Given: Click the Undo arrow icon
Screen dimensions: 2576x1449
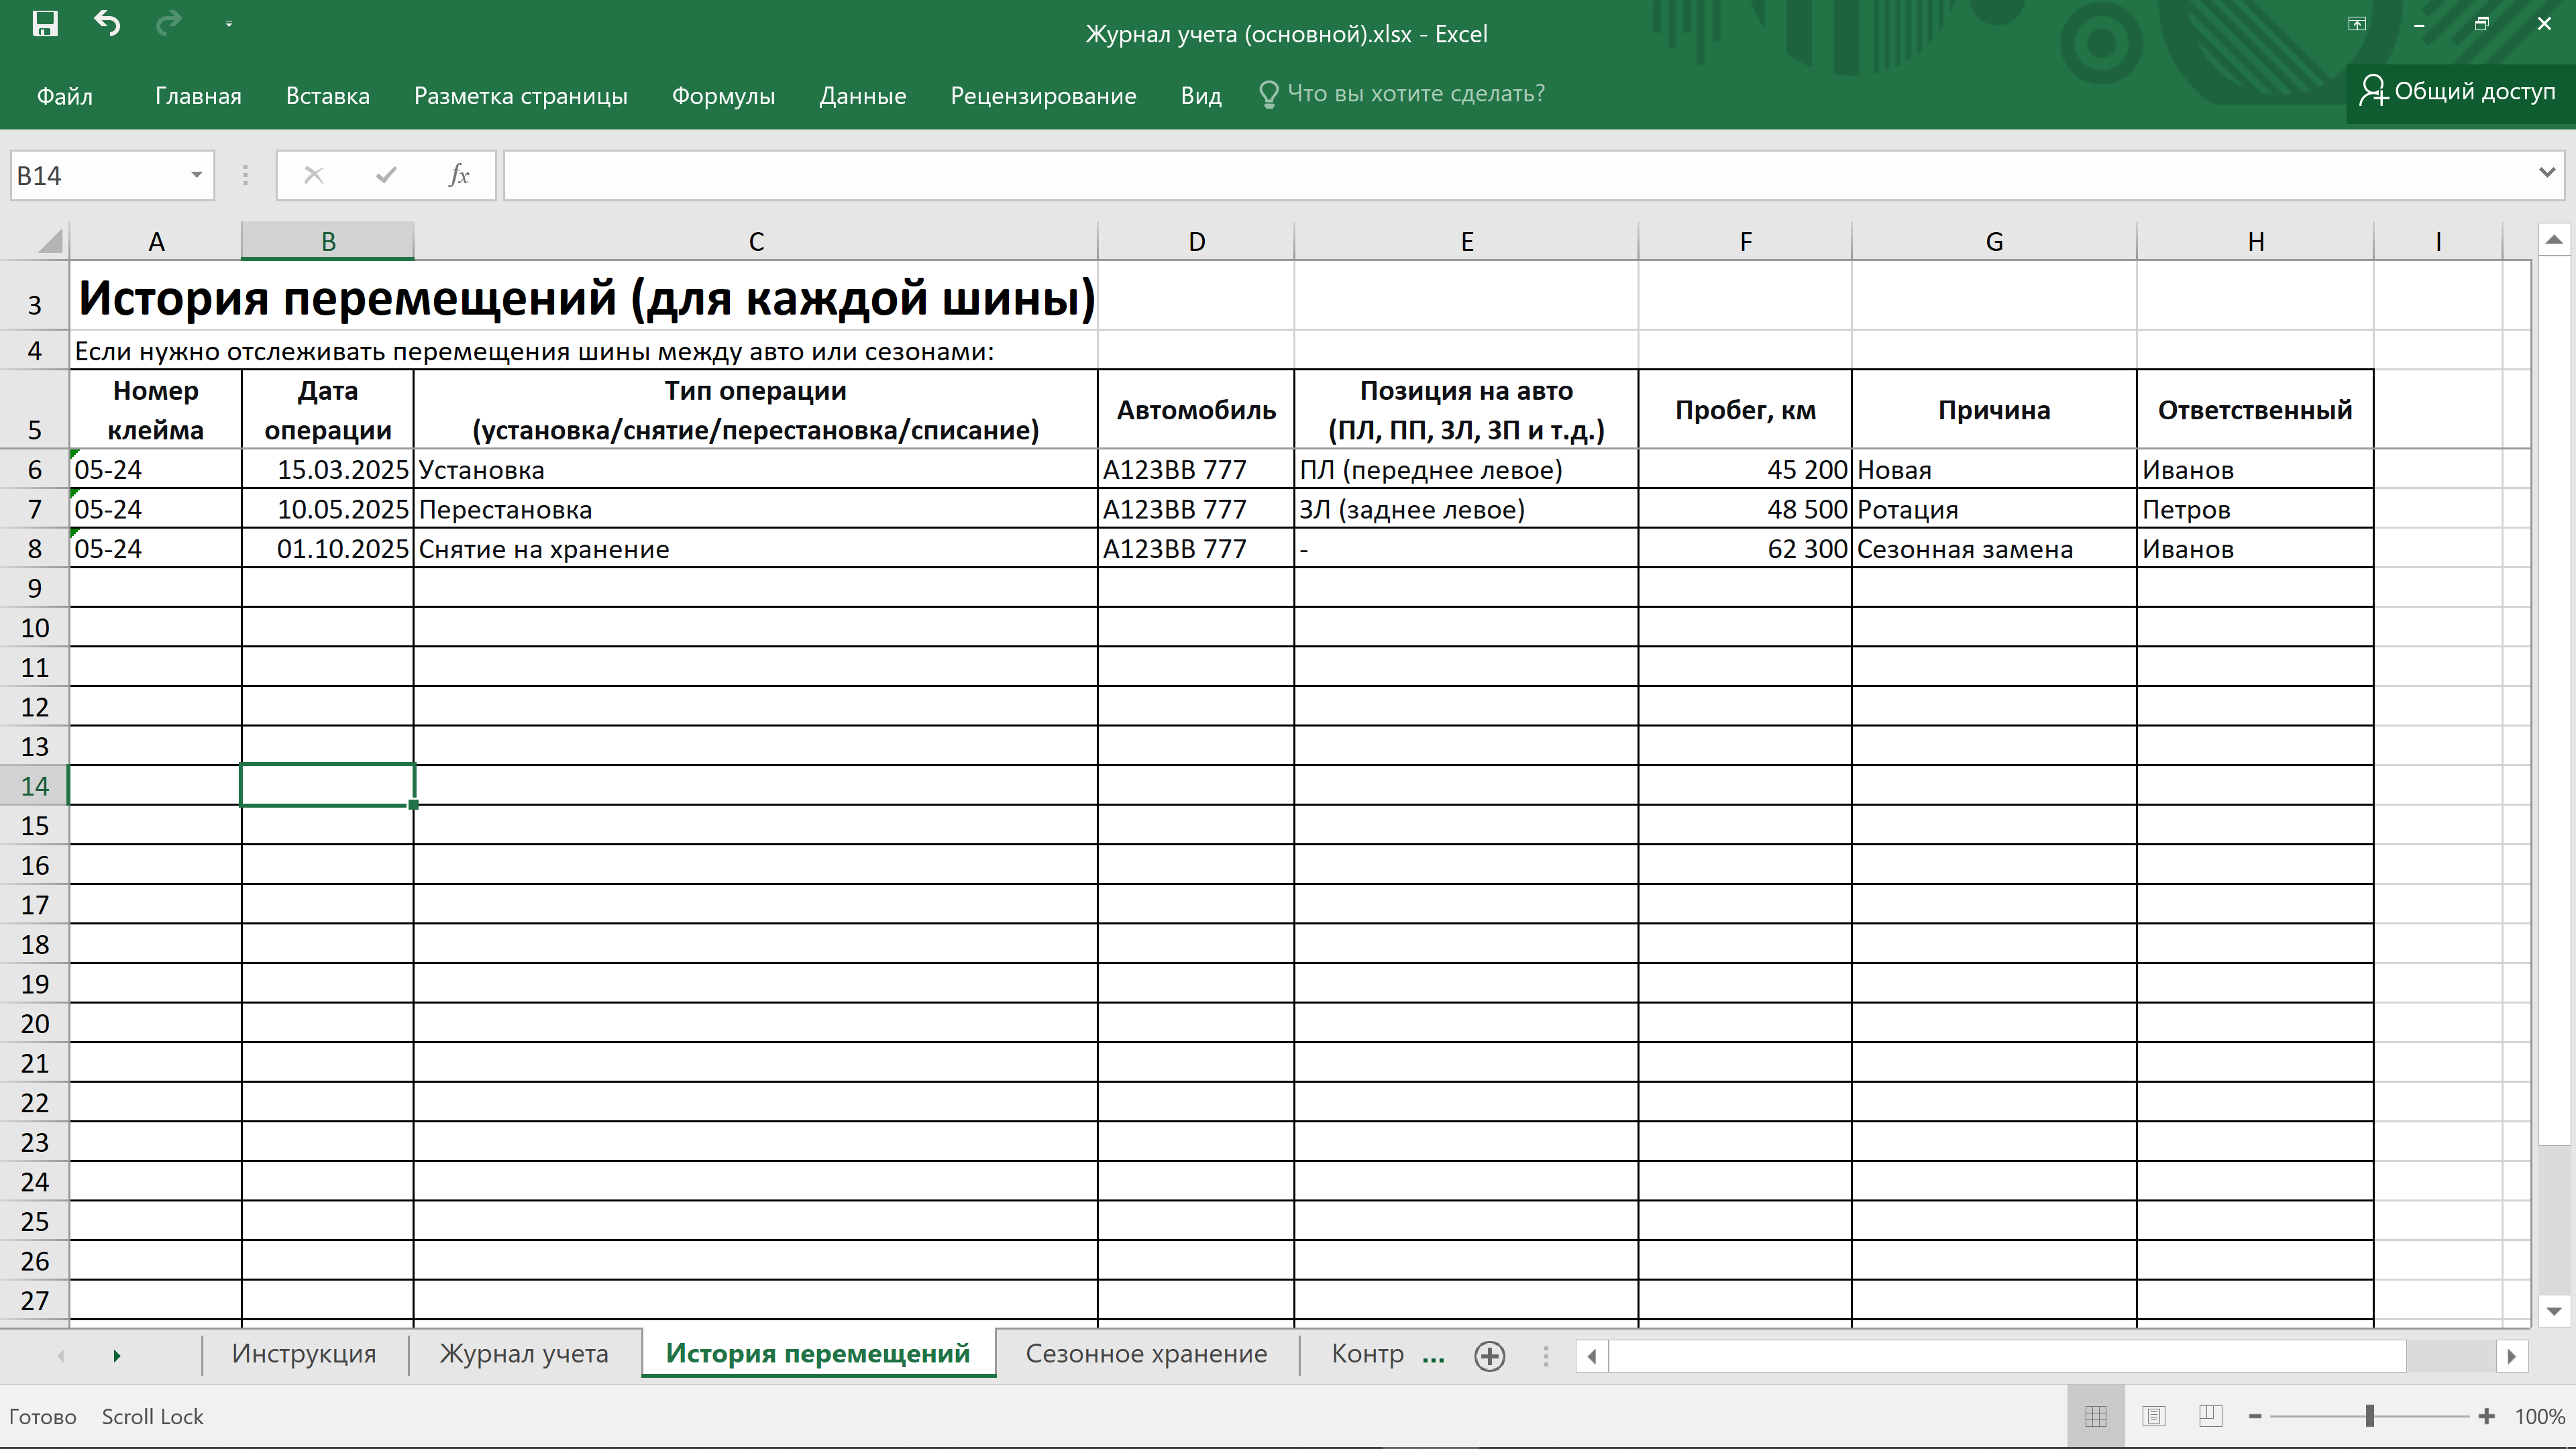Looking at the screenshot, I should 107,24.
